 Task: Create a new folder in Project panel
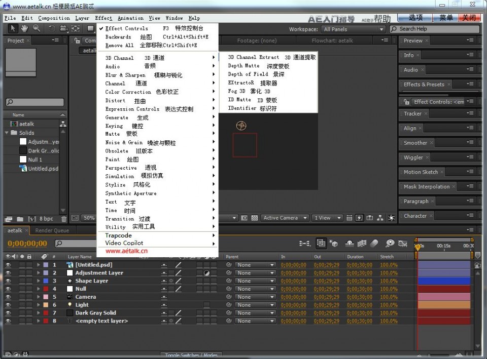[x=20, y=219]
